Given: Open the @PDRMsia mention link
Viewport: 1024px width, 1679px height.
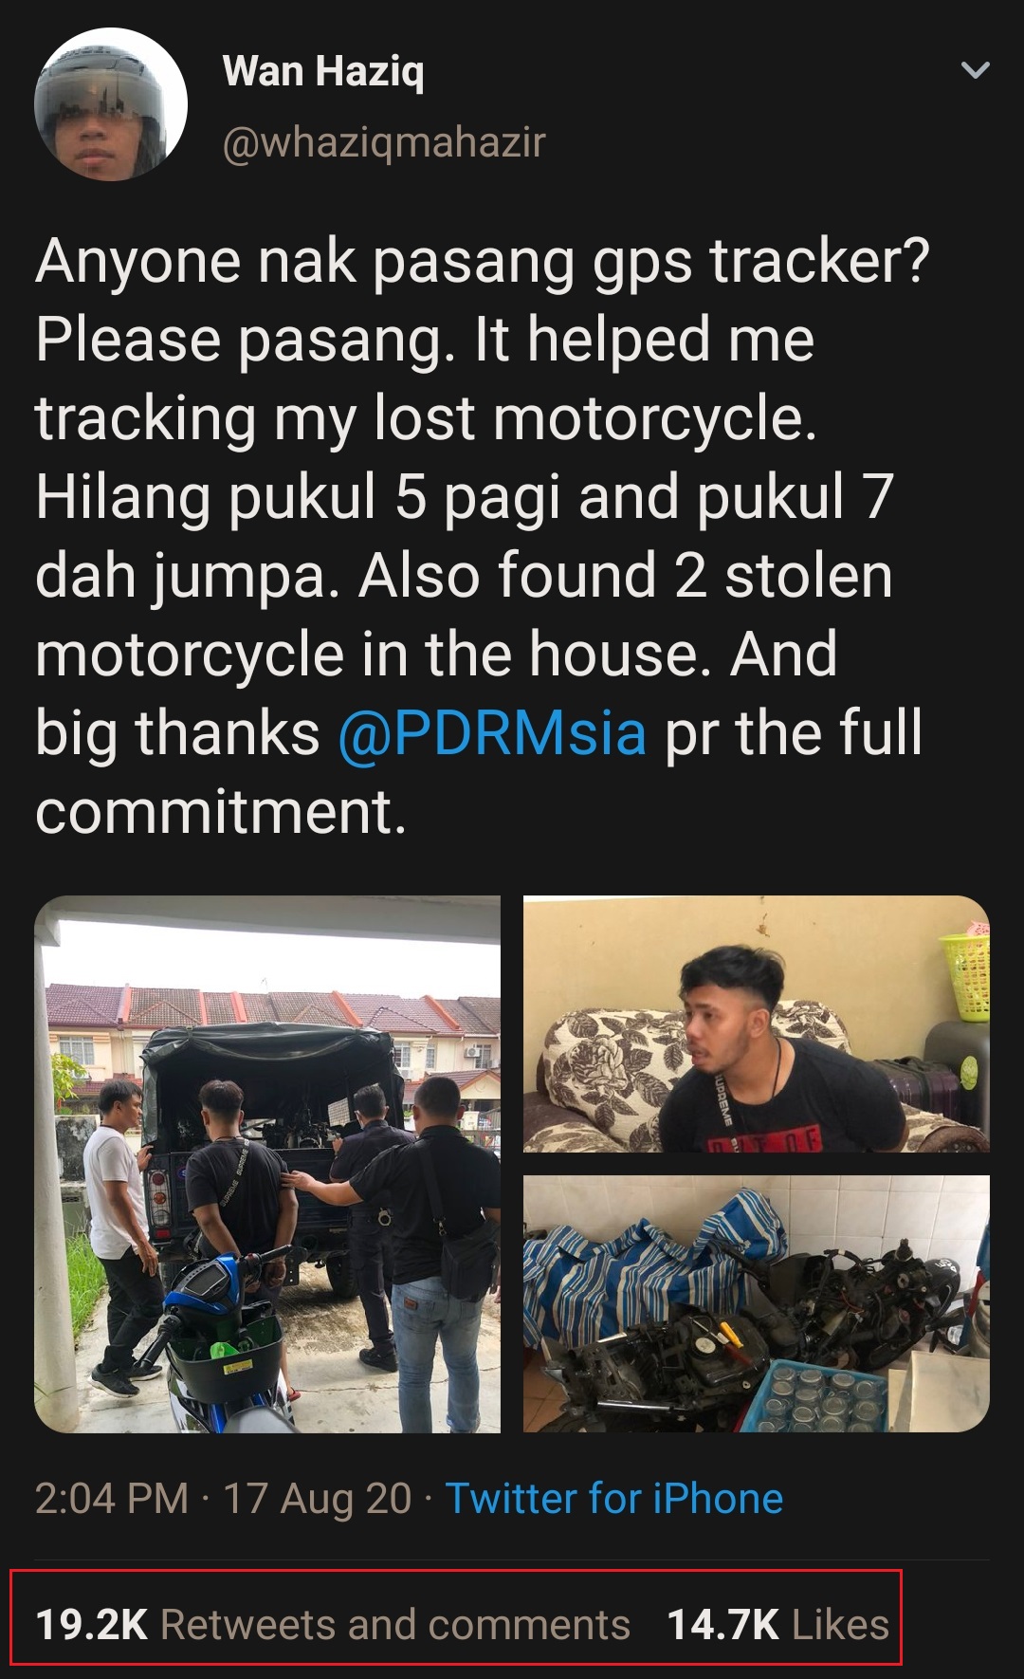Looking at the screenshot, I should tap(492, 733).
